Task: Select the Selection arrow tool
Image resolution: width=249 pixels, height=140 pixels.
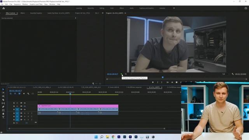Action: (x=3, y=89)
